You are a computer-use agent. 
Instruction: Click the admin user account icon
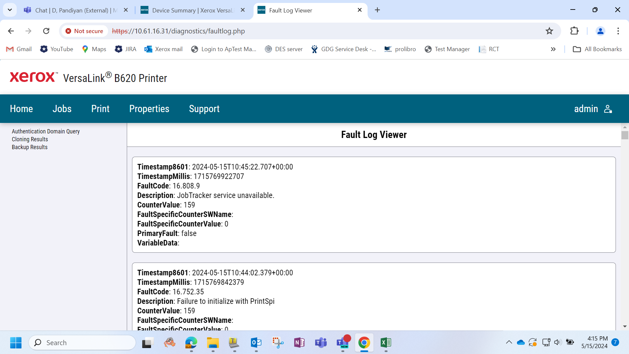(x=608, y=109)
